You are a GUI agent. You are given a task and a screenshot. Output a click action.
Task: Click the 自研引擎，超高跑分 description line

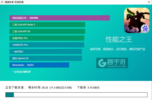(118, 49)
